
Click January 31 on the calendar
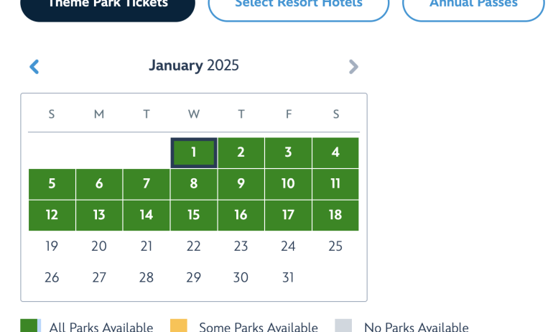click(288, 277)
